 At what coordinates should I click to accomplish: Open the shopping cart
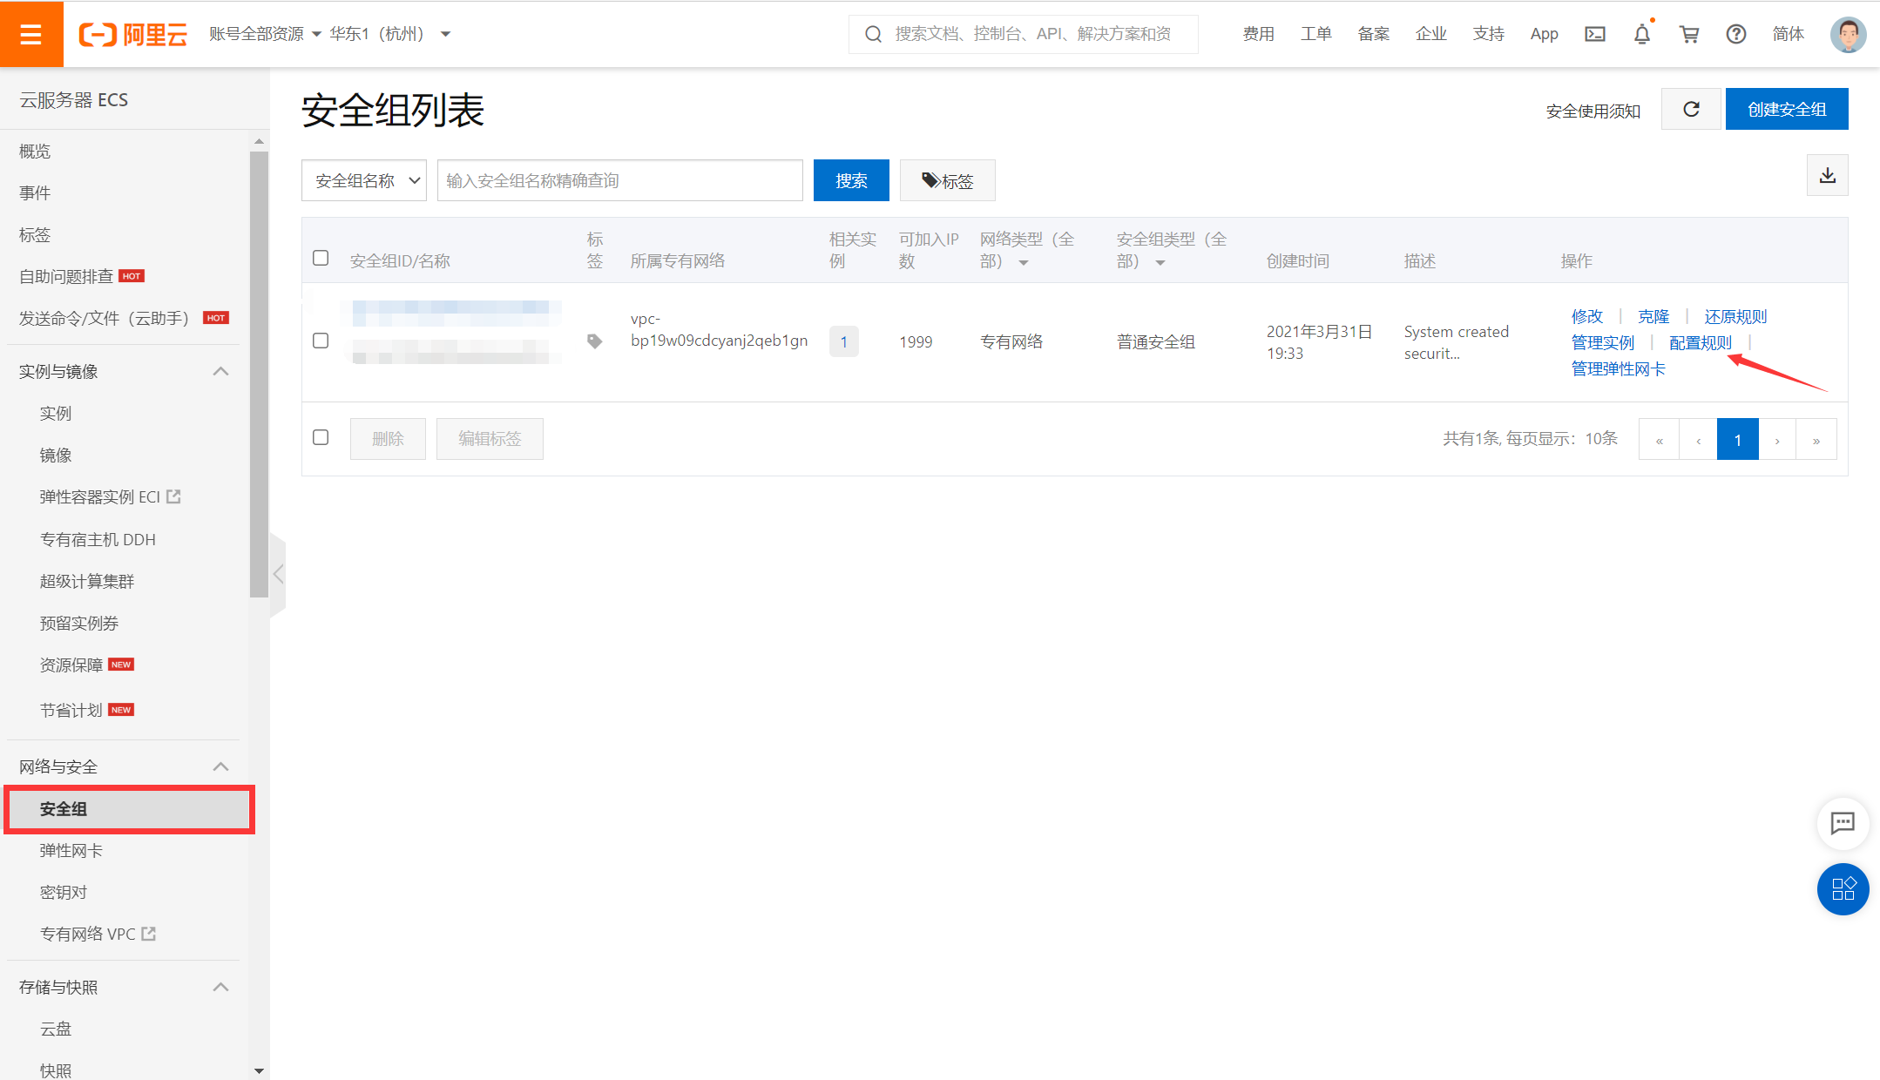1688,34
